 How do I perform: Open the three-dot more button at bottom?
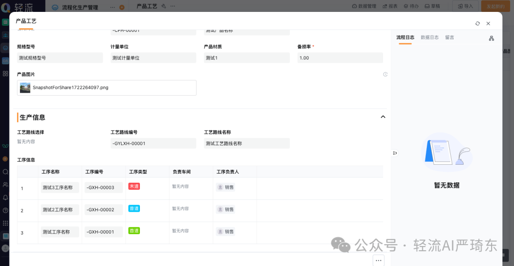click(x=378, y=260)
